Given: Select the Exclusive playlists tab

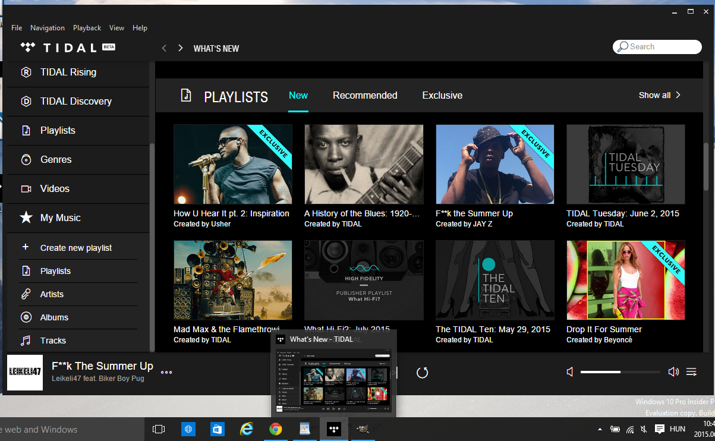Looking at the screenshot, I should point(442,96).
